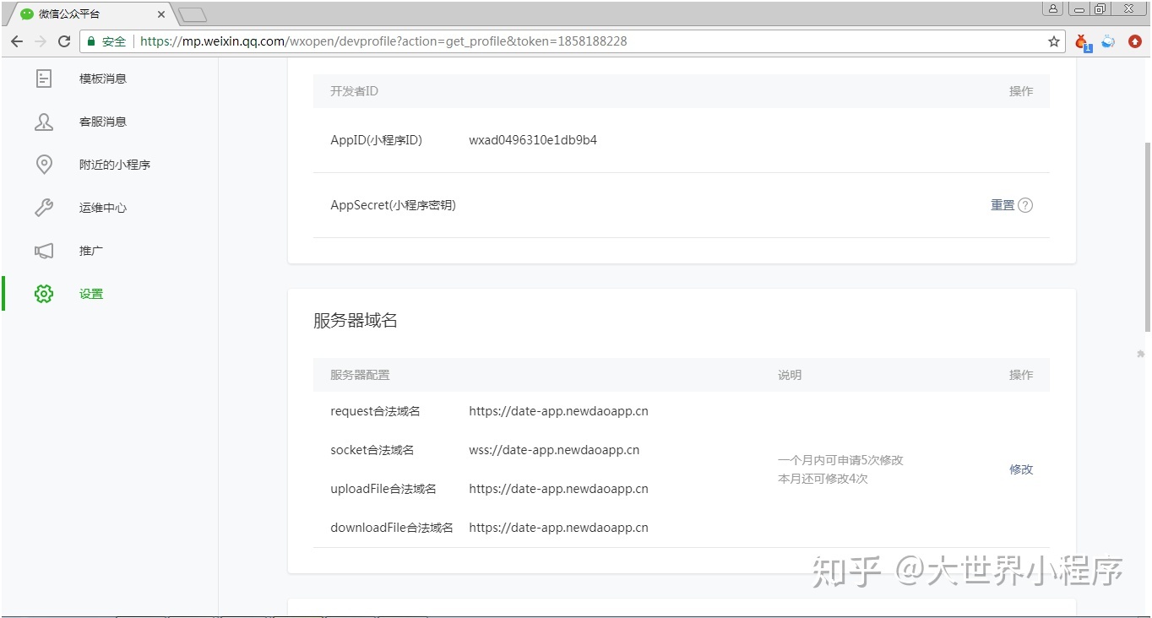The width and height of the screenshot is (1152, 618).
Task: Select 模板消息 in the sidebar
Action: pos(101,78)
